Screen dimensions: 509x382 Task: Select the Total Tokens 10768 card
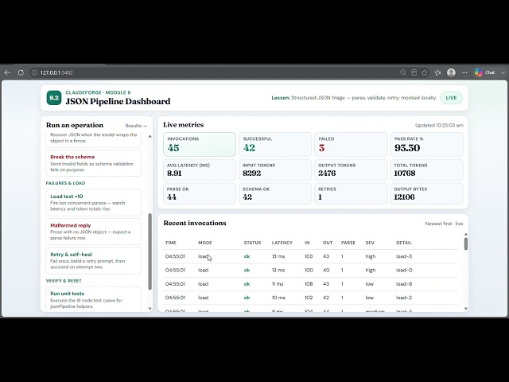pos(426,170)
